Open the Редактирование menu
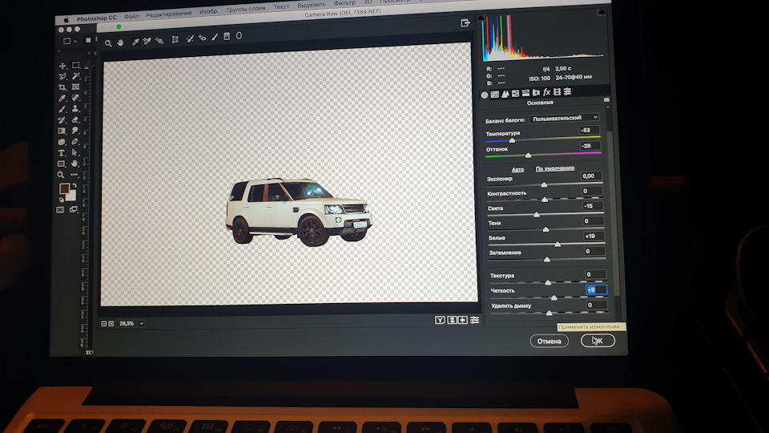Screen dimensions: 769x433 tap(169, 14)
